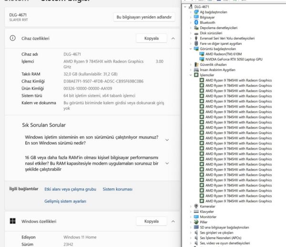Click the NVIDIA GeForce RTX 5050 adapter icon
The width and height of the screenshot is (286, 247).
click(202, 59)
